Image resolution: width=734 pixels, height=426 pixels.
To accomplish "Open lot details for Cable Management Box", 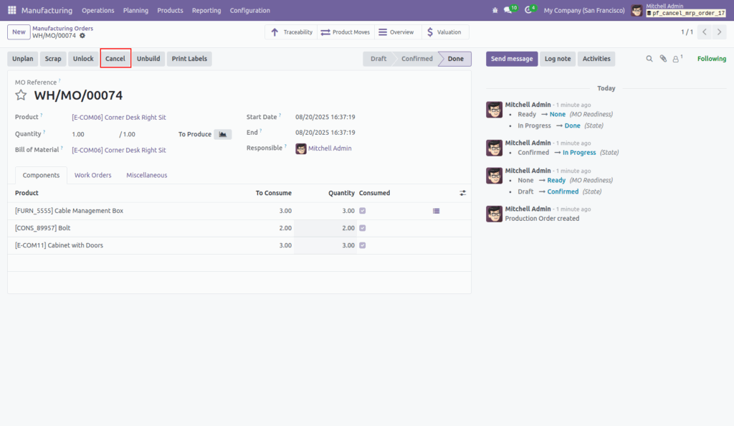I will coord(436,211).
